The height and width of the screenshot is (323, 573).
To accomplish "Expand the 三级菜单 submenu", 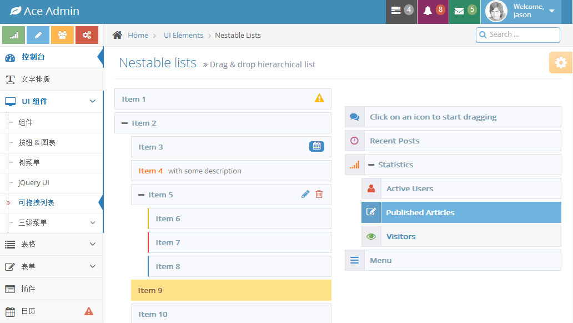I will point(56,222).
